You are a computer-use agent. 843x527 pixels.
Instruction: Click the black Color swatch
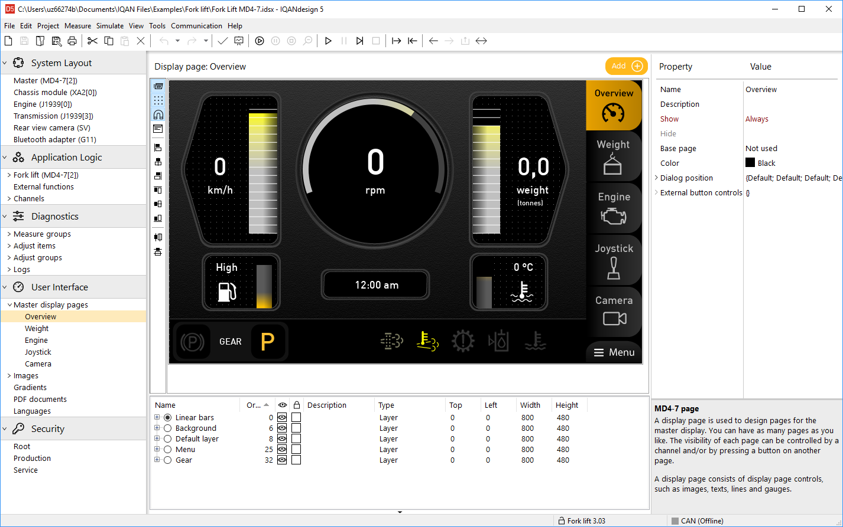(x=750, y=163)
